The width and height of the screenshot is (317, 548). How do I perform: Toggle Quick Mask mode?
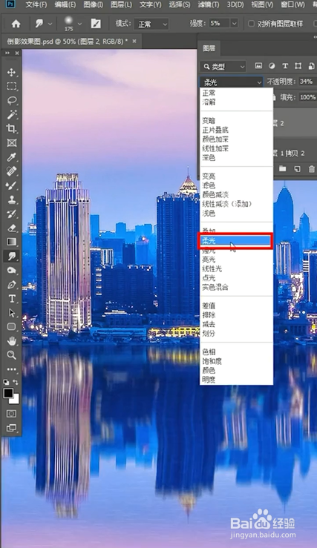pyautogui.click(x=12, y=414)
